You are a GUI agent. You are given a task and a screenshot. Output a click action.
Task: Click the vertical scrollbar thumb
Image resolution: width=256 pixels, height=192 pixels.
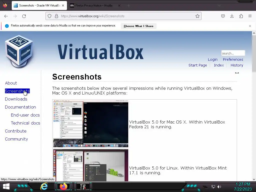click(254, 53)
